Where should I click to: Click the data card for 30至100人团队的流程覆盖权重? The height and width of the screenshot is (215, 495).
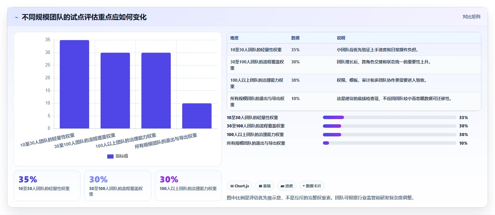[117, 186]
